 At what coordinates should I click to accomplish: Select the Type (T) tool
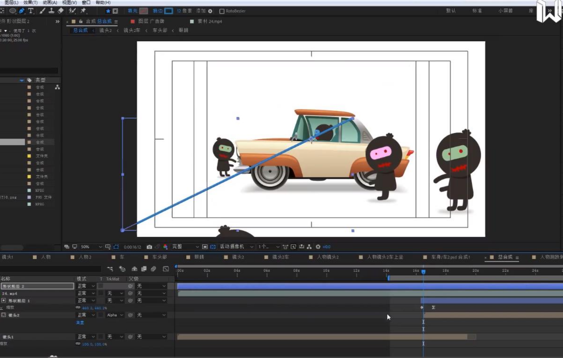(31, 11)
